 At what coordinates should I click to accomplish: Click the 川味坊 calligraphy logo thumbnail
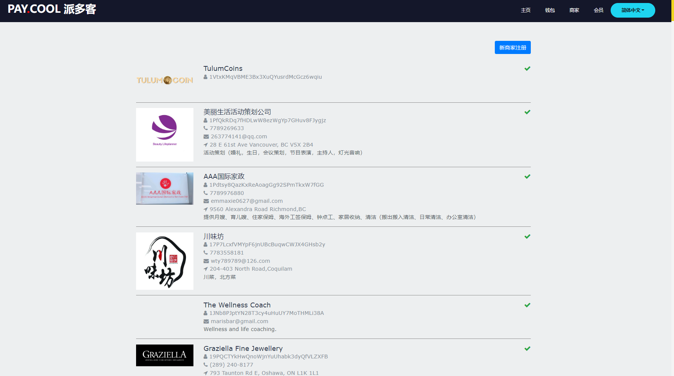tap(165, 261)
